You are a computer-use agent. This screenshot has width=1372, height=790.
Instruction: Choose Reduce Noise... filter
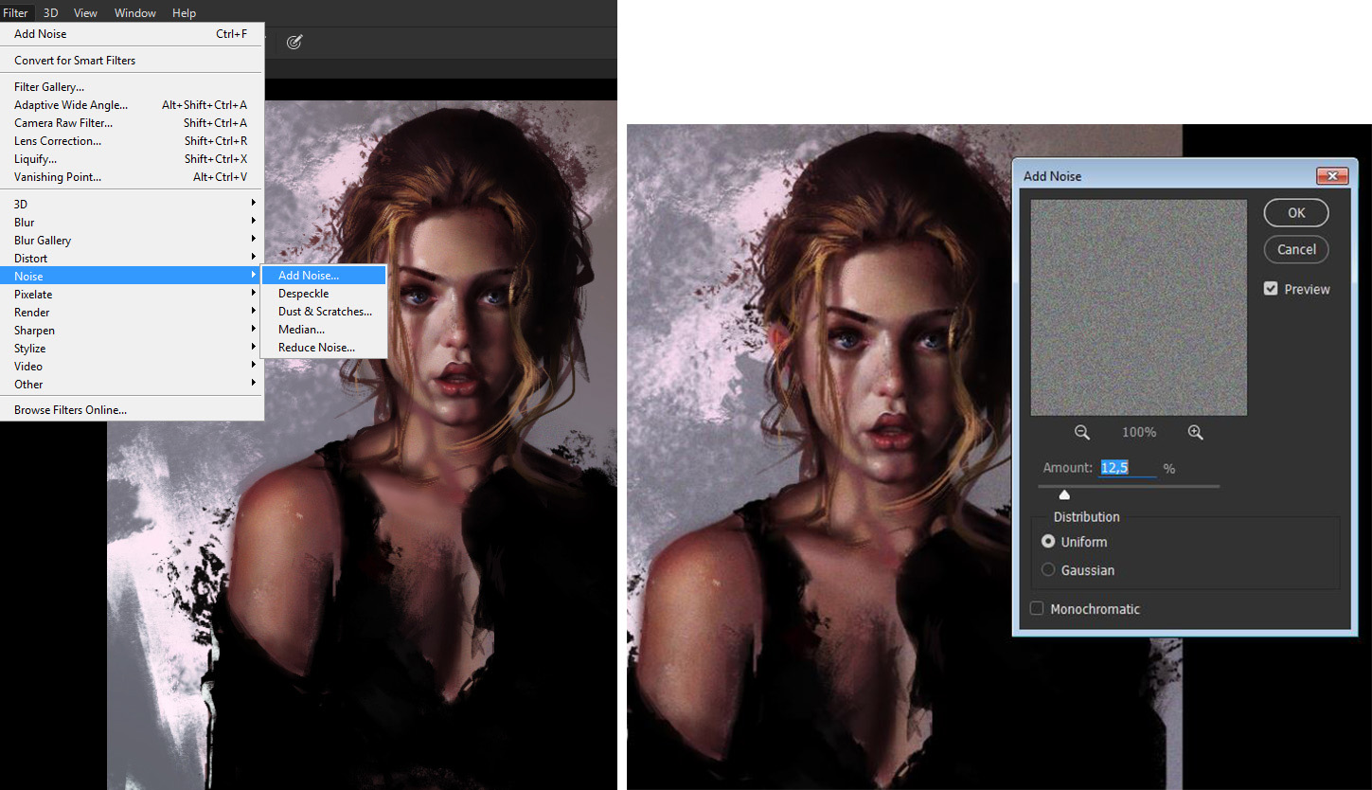[x=324, y=348]
